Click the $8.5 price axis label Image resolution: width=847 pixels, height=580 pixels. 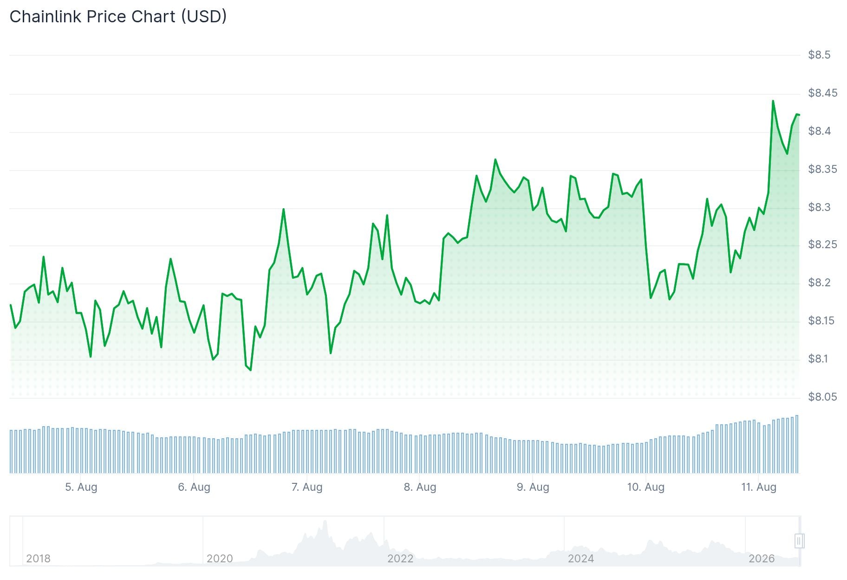coord(819,55)
